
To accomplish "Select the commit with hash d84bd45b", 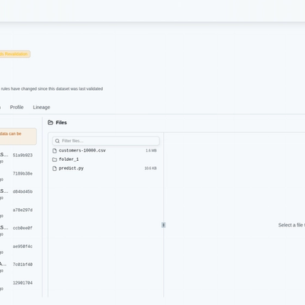I will [23, 191].
